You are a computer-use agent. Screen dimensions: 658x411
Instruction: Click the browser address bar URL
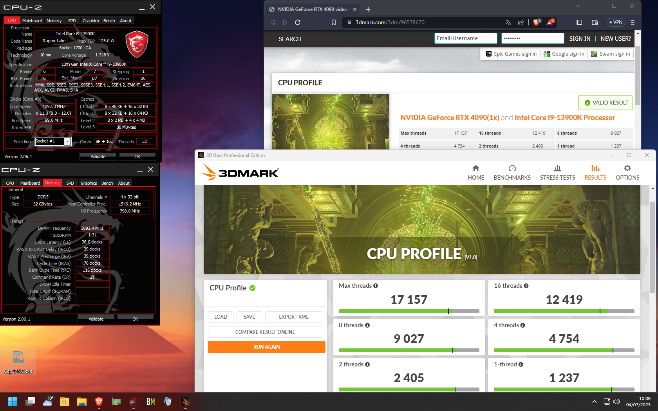[390, 22]
